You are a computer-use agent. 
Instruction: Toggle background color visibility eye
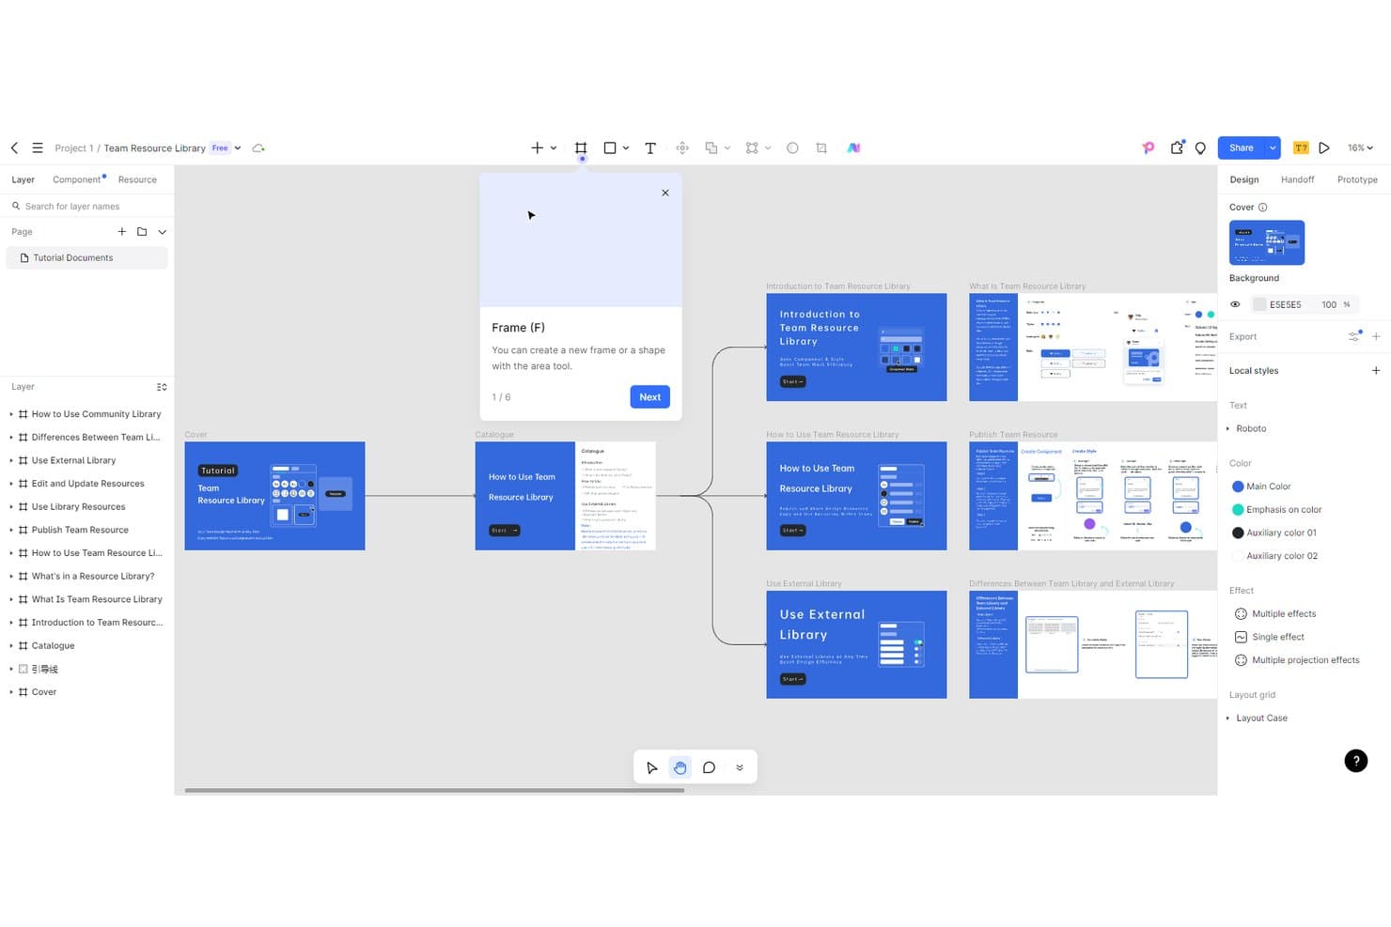coord(1235,304)
